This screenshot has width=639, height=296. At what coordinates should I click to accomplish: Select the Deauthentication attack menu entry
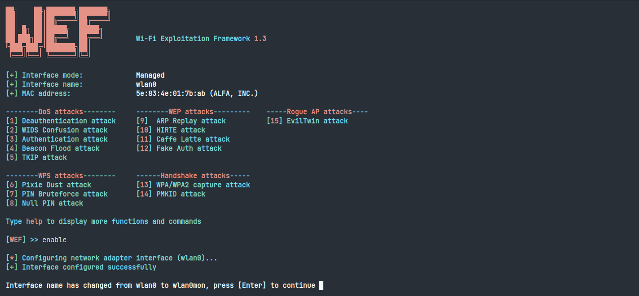(61, 121)
